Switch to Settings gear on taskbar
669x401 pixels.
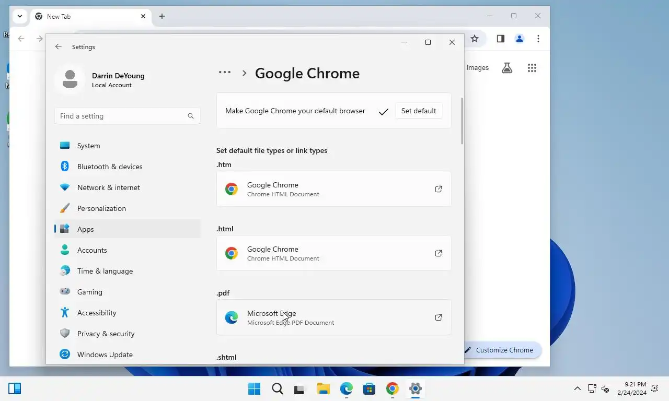tap(415, 388)
